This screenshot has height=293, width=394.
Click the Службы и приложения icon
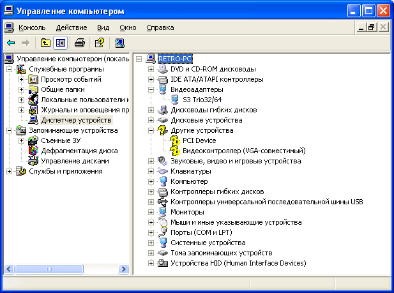[x=21, y=171]
